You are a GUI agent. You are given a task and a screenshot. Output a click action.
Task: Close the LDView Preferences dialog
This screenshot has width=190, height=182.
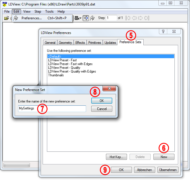coord(174,31)
